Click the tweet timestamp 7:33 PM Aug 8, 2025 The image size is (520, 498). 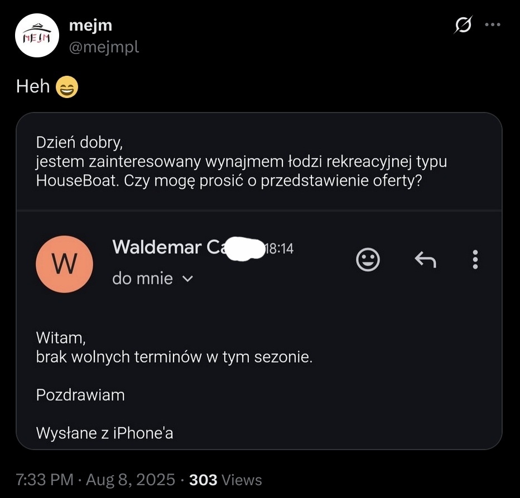pyautogui.click(x=95, y=480)
